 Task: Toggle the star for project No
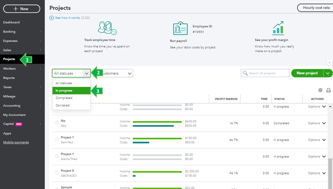click(x=57, y=123)
